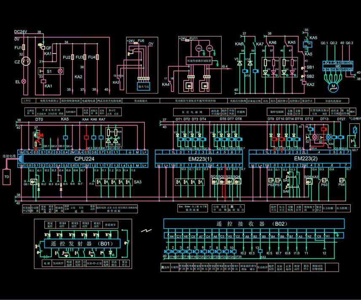Select the EM223(1) module label

pos(200,159)
